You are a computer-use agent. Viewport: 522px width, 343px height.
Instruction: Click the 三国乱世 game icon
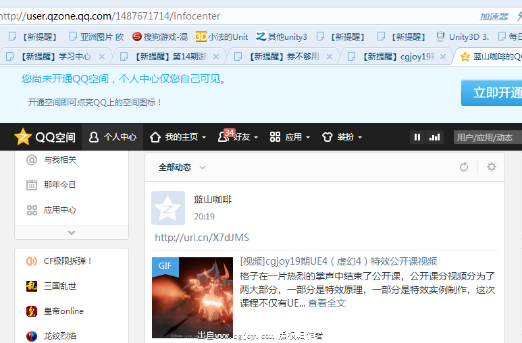tap(32, 286)
